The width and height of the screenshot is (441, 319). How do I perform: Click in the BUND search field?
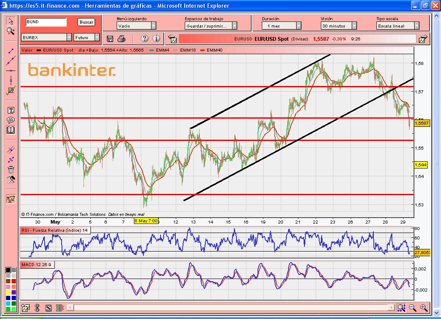(x=46, y=22)
